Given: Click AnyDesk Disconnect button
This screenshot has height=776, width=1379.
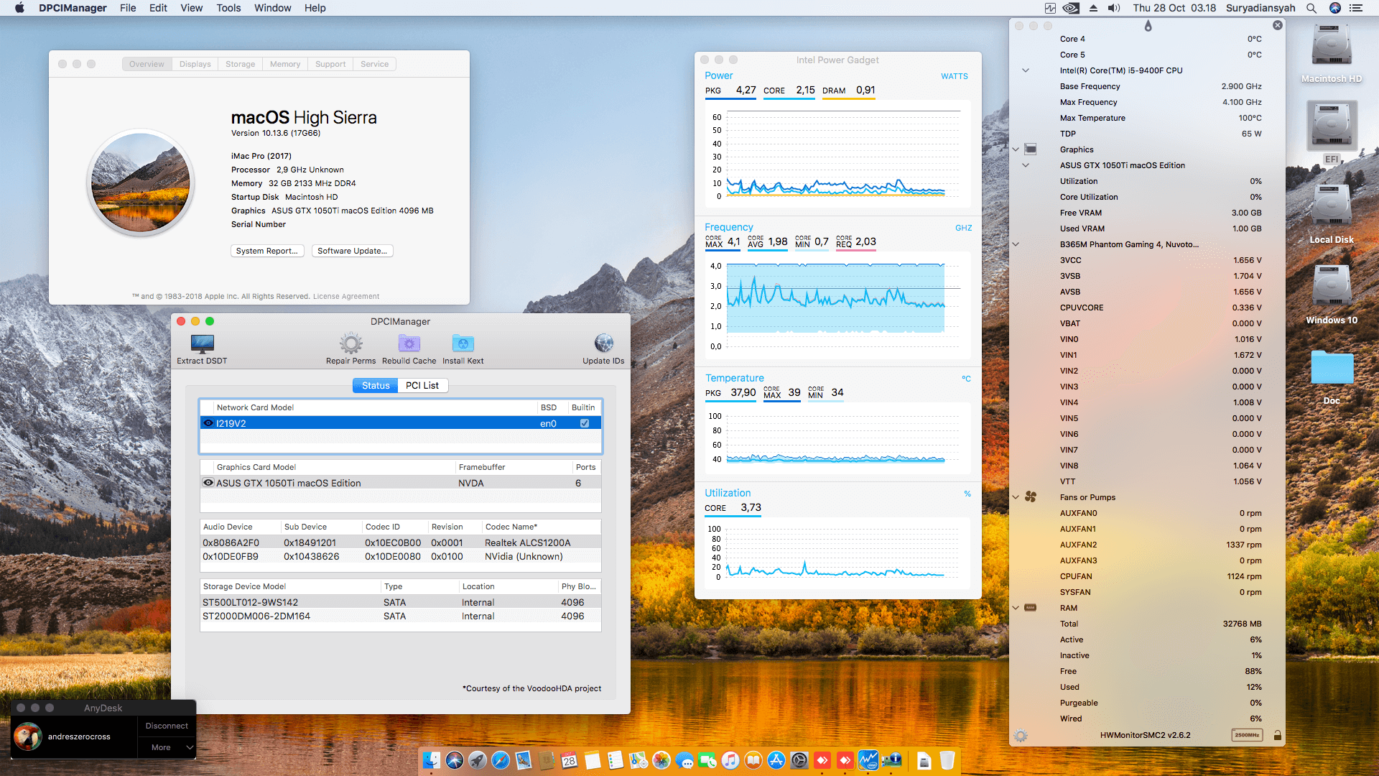Looking at the screenshot, I should pyautogui.click(x=167, y=726).
